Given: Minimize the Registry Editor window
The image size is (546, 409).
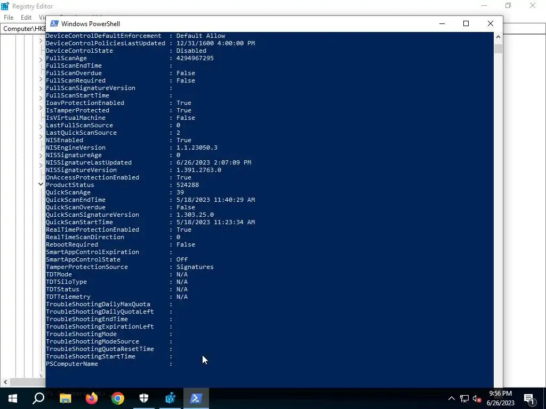Looking at the screenshot, I should 484,5.
